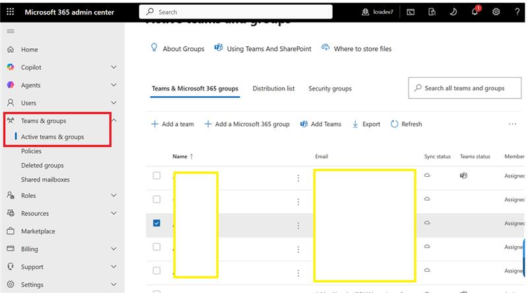Open the document icon in the header bar

pyautogui.click(x=432, y=12)
